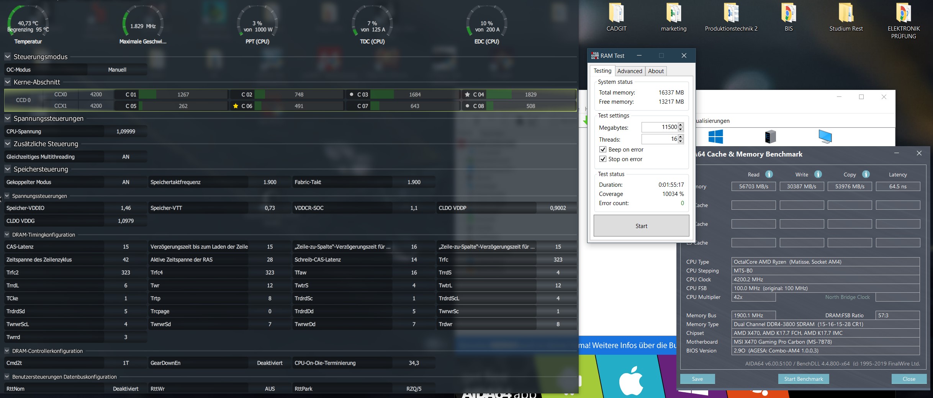Viewport: 933px width, 398px height.
Task: Click the Start button in RAM Test
Action: 641,226
